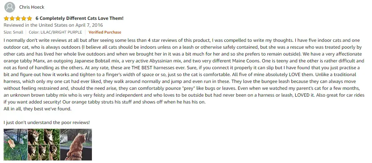Open the orange cat window thumbnail
372x163 pixels.
click(x=76, y=145)
